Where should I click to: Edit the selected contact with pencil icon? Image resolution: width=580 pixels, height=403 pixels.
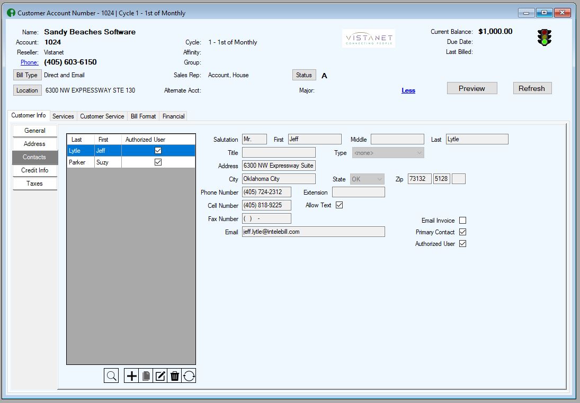point(160,376)
